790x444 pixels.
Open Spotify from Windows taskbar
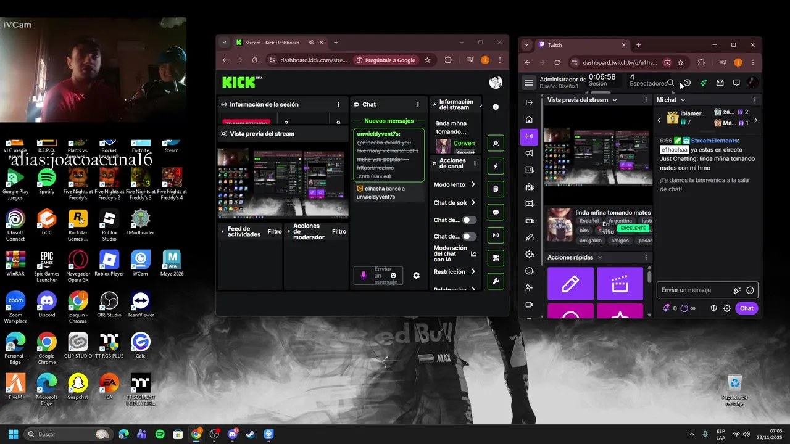pyautogui.click(x=160, y=434)
